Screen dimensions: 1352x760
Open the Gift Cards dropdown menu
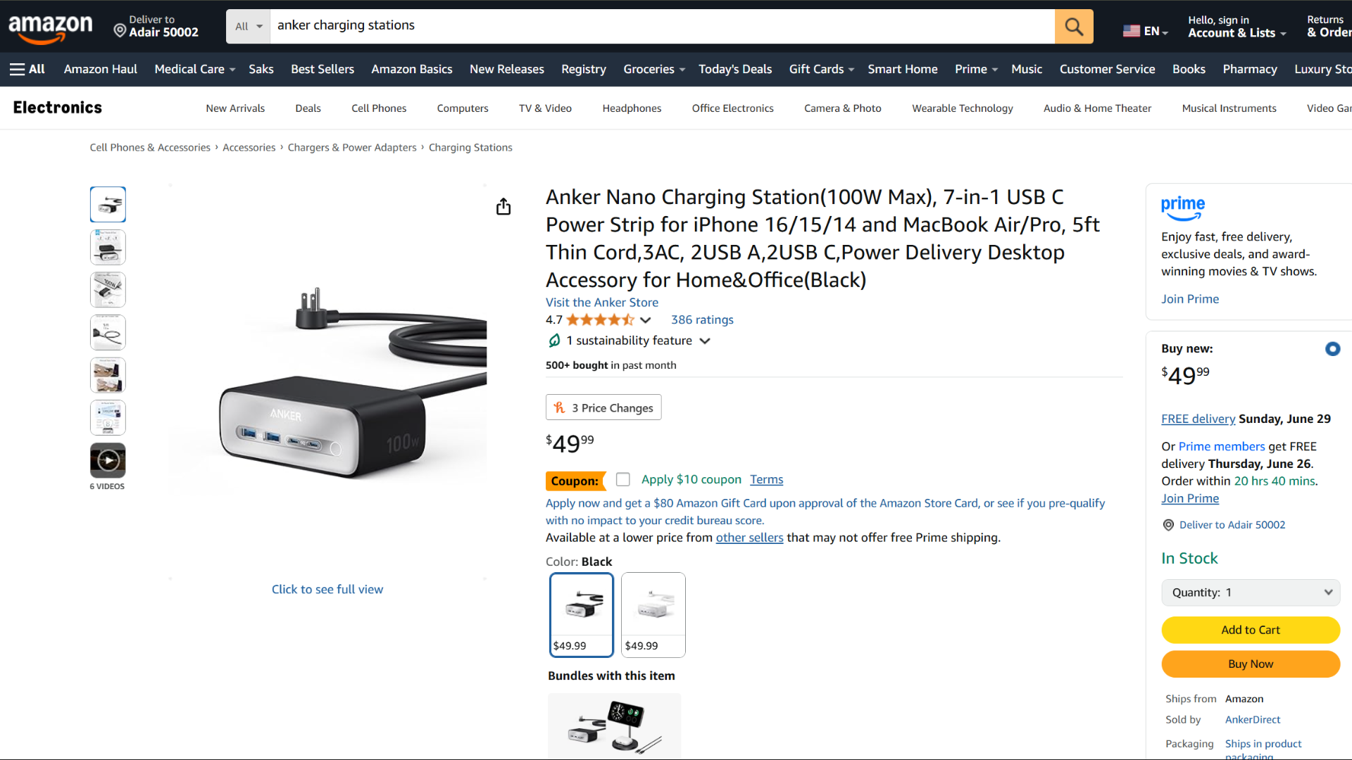pyautogui.click(x=822, y=69)
